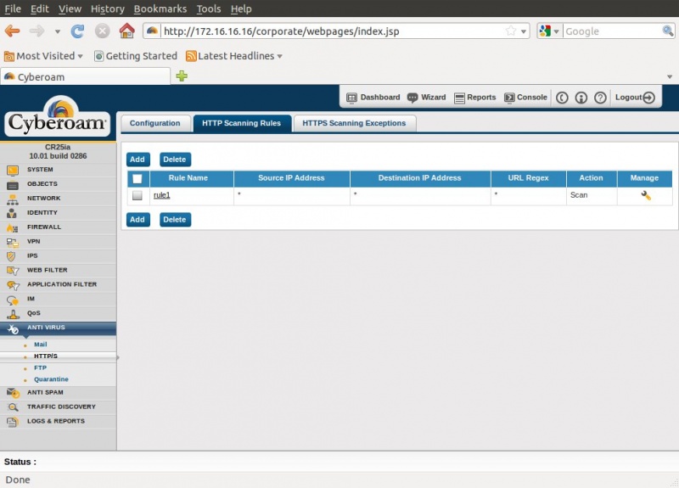Open the File menu
Screen dimensions: 679x488
13,8
